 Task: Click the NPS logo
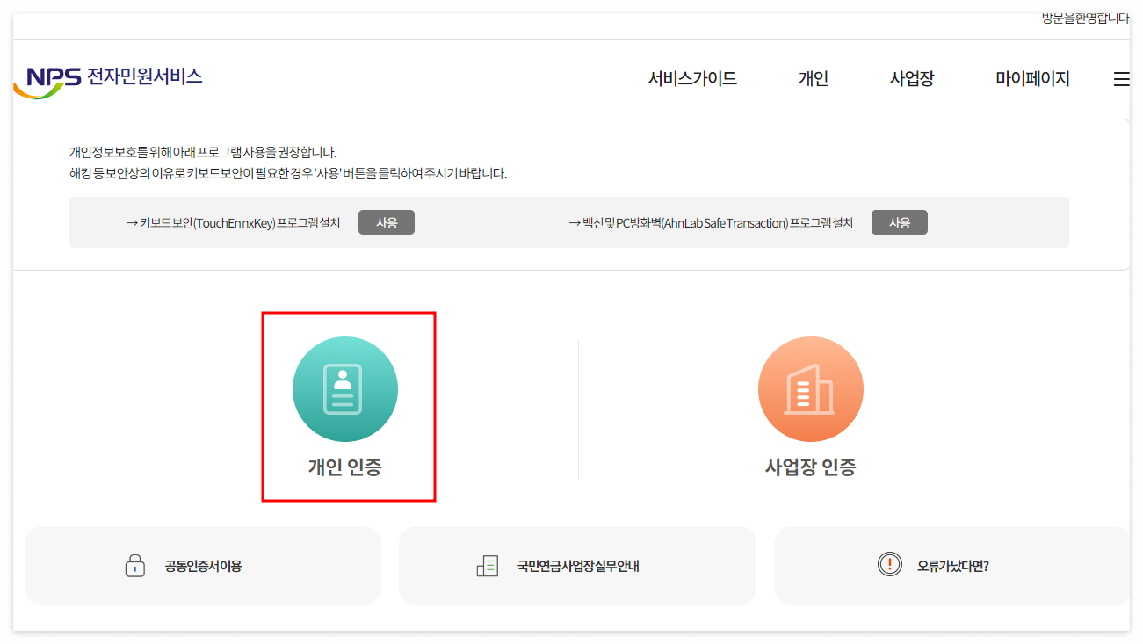[x=107, y=77]
